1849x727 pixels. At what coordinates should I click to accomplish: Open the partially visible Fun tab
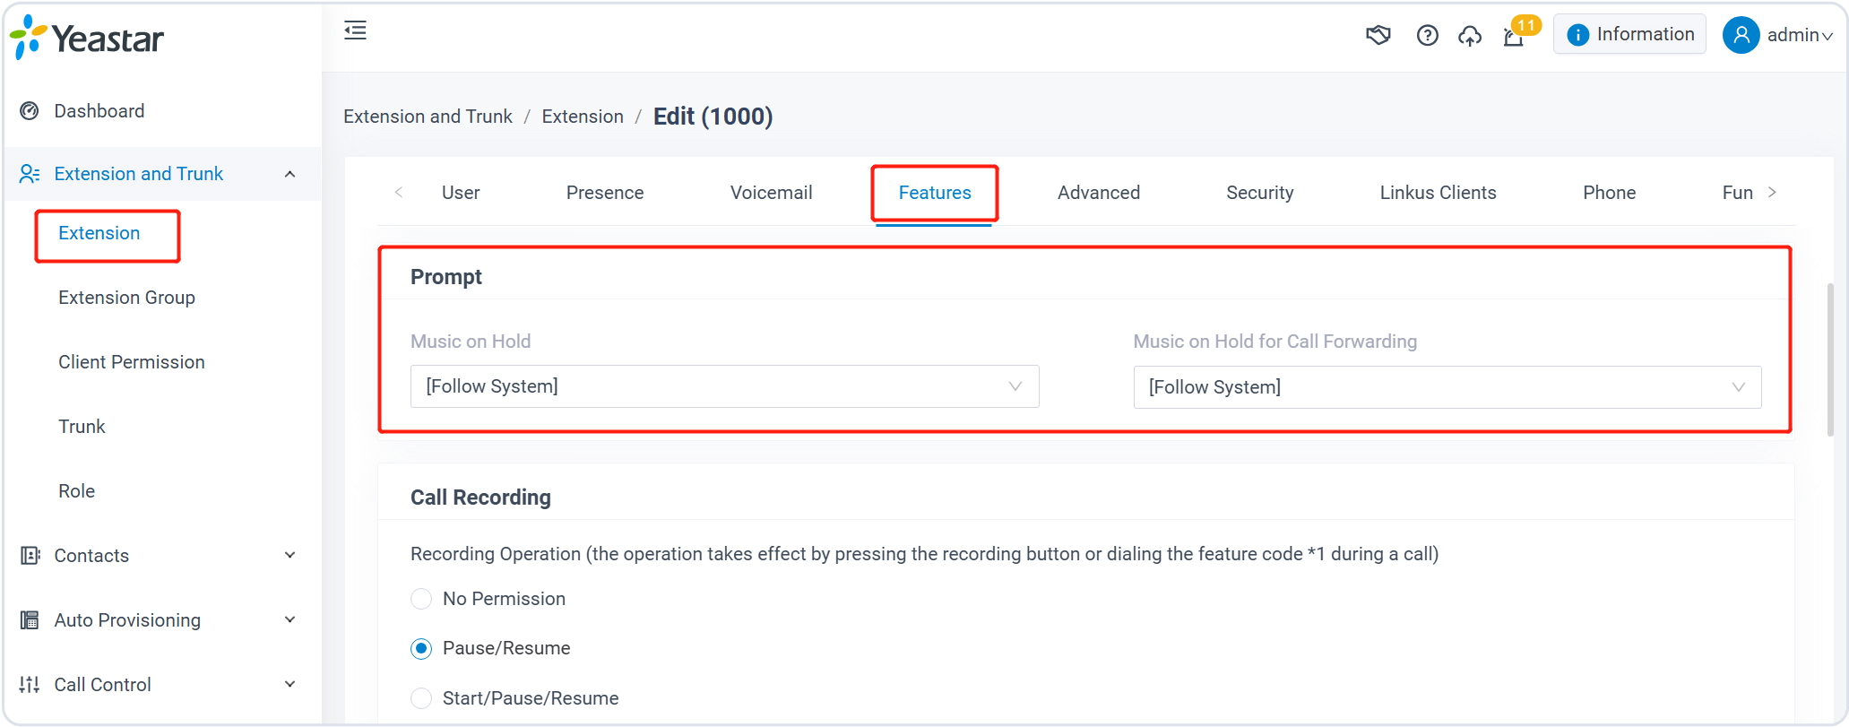pos(1738,193)
